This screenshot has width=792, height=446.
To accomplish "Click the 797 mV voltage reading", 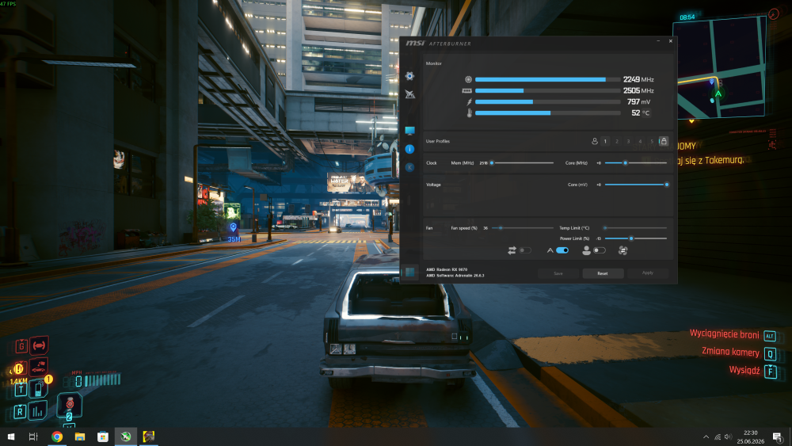I will click(x=639, y=102).
